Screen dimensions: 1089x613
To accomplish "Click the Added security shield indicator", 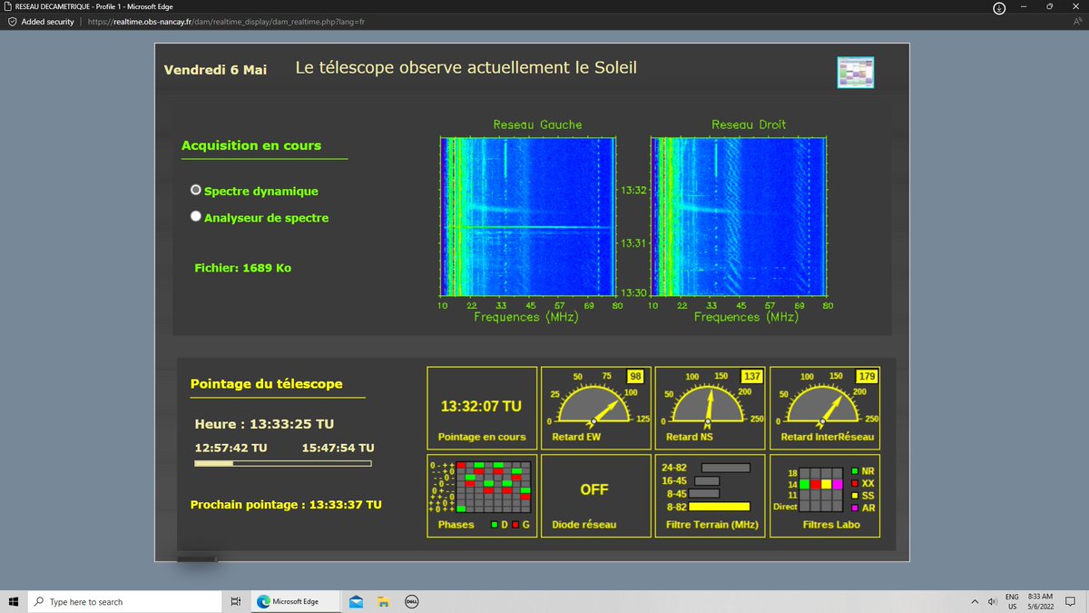I will [x=42, y=22].
